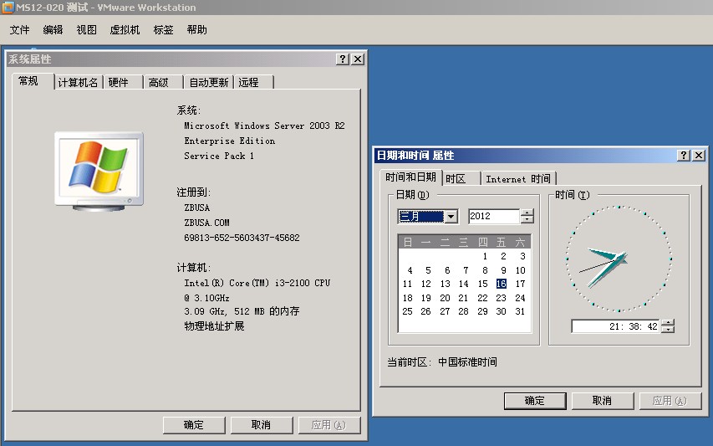Increase the time with up arrow
Viewport: 713px width, 446px height.
(x=668, y=323)
